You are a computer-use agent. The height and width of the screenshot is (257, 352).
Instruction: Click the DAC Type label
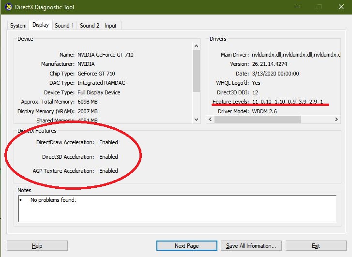coord(62,83)
